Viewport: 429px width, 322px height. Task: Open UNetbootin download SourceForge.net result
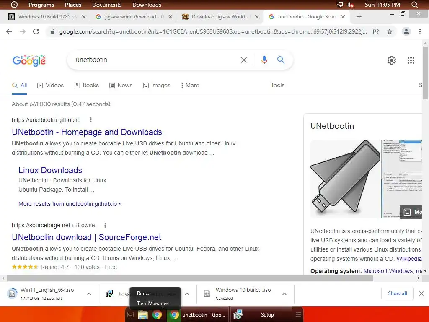coord(86,237)
